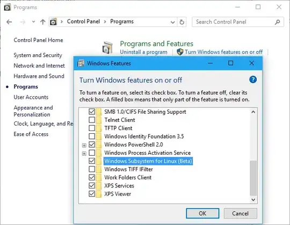Uncheck Windows PowerShell 2.0
This screenshot has height=225, width=290.
(92, 144)
